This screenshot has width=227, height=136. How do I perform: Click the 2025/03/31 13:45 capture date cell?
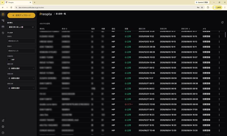point(147,94)
